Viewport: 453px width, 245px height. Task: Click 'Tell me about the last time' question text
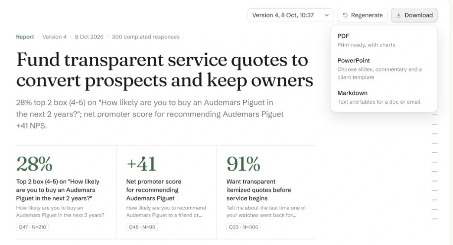(266, 212)
